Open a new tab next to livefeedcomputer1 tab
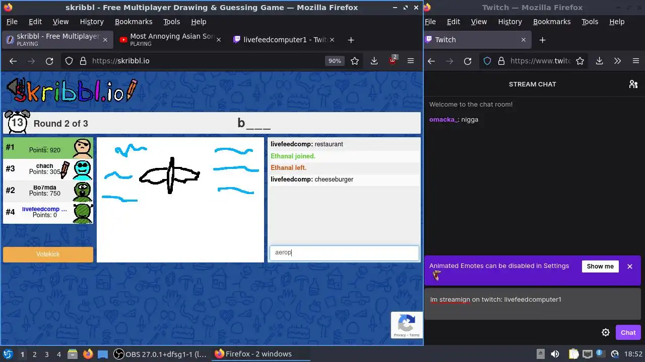The width and height of the screenshot is (645, 362). tap(351, 40)
